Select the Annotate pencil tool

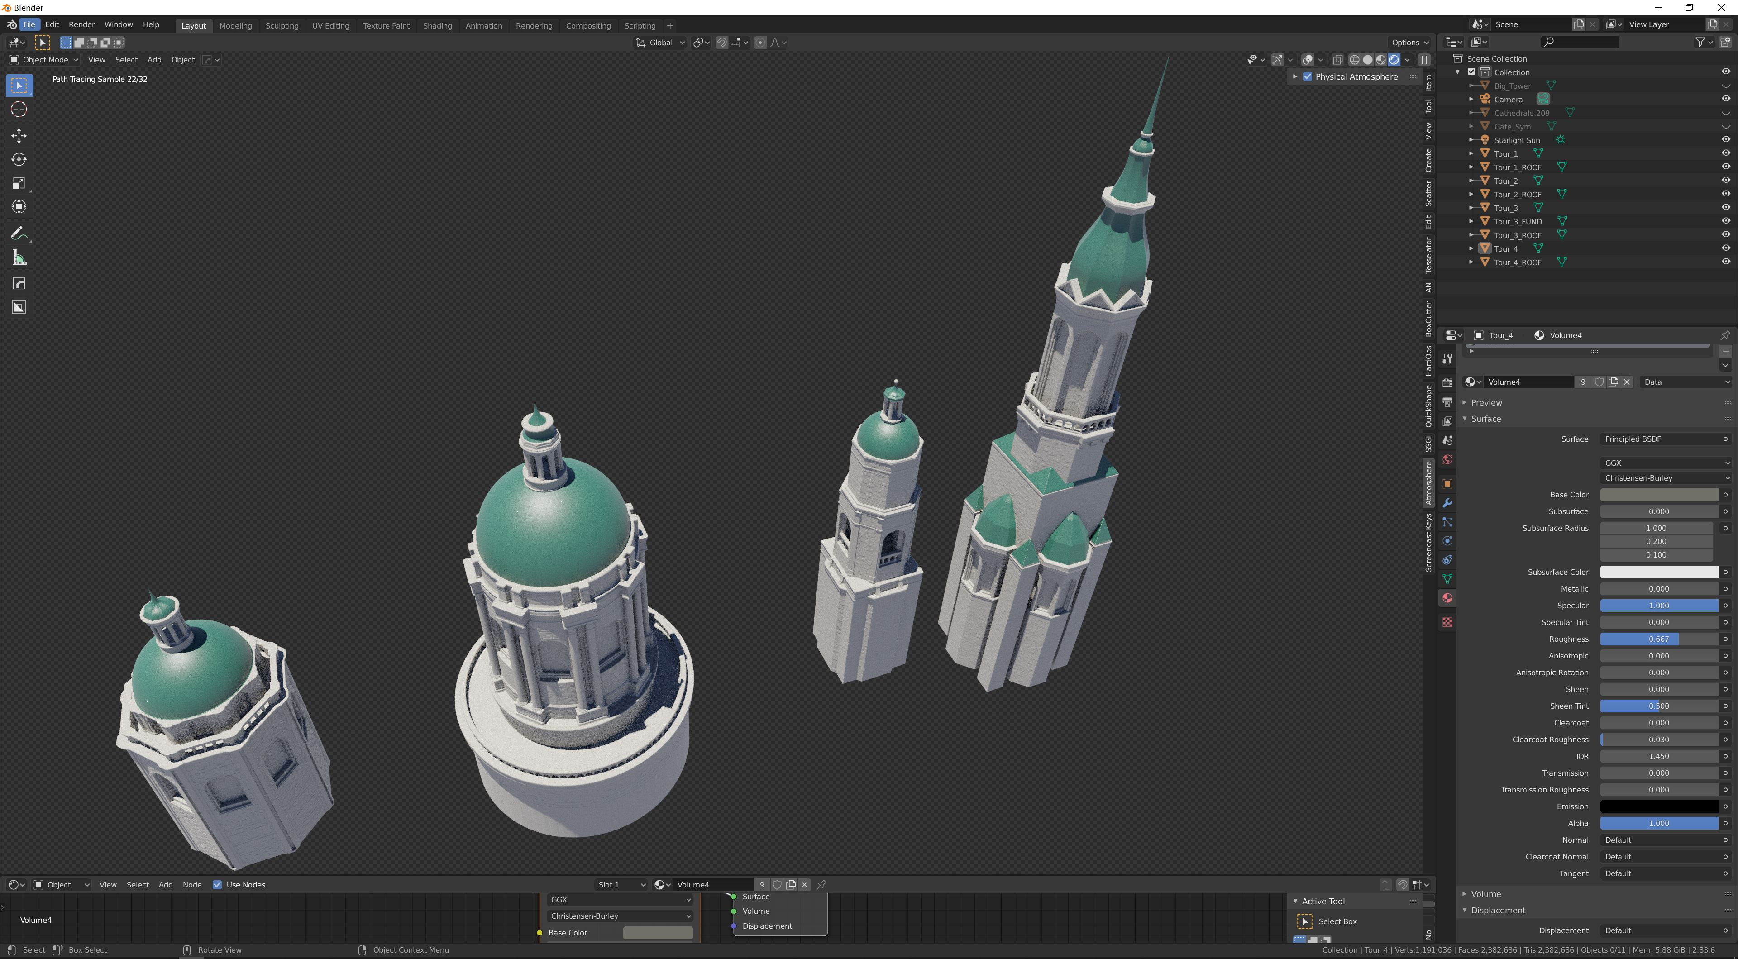[19, 234]
